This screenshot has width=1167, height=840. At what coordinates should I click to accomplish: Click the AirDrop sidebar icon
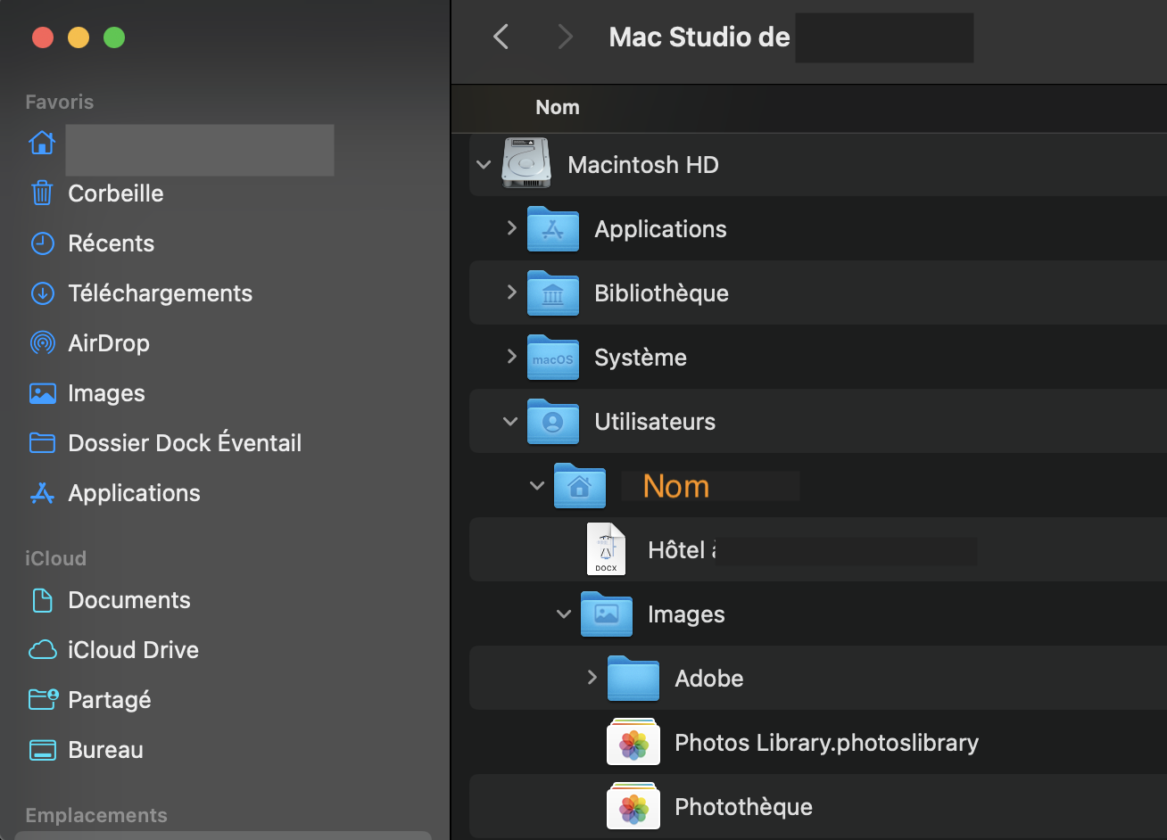(x=42, y=343)
